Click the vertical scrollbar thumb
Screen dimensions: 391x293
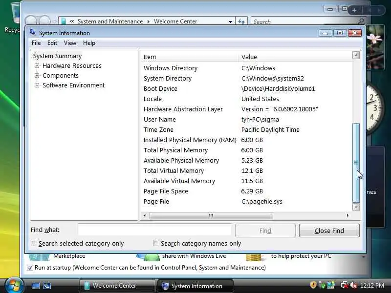pyautogui.click(x=356, y=163)
